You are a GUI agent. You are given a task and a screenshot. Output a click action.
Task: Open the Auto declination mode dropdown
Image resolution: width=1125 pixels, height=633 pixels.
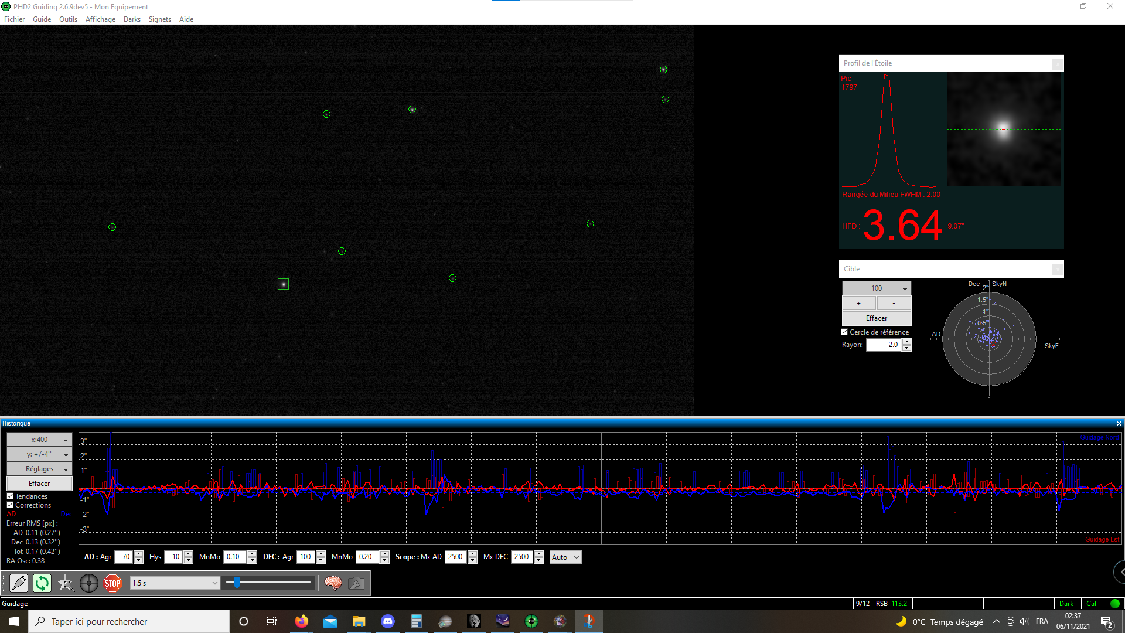pos(565,557)
